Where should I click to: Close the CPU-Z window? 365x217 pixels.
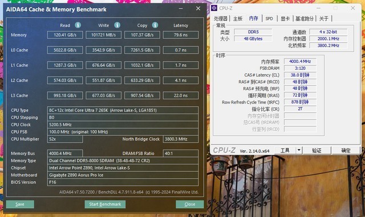[x=353, y=8]
